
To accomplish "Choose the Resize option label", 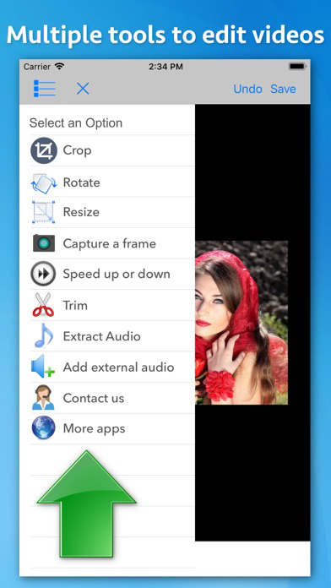I will pos(81,212).
